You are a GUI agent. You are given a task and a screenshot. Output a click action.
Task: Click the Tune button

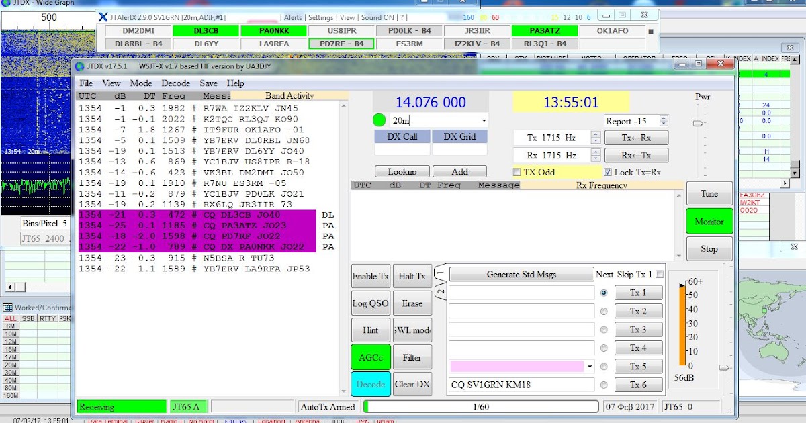(x=709, y=193)
